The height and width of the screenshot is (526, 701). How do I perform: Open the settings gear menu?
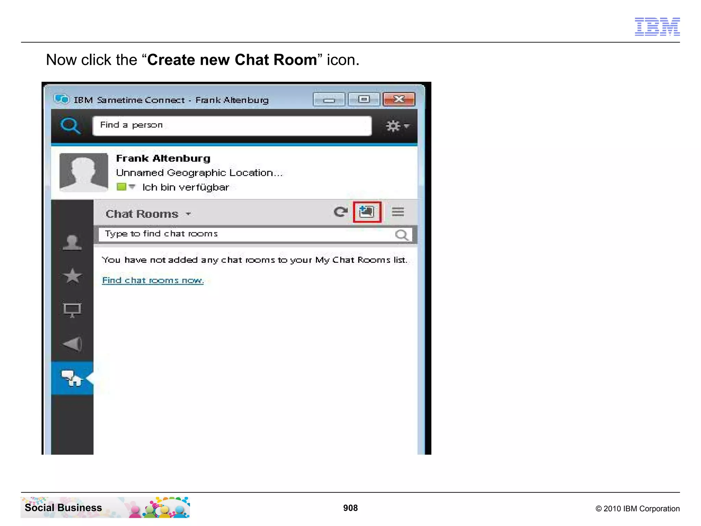[397, 126]
